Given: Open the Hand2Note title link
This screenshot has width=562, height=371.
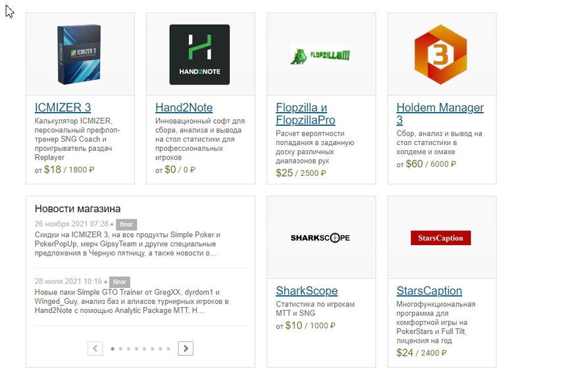Looking at the screenshot, I should (184, 107).
